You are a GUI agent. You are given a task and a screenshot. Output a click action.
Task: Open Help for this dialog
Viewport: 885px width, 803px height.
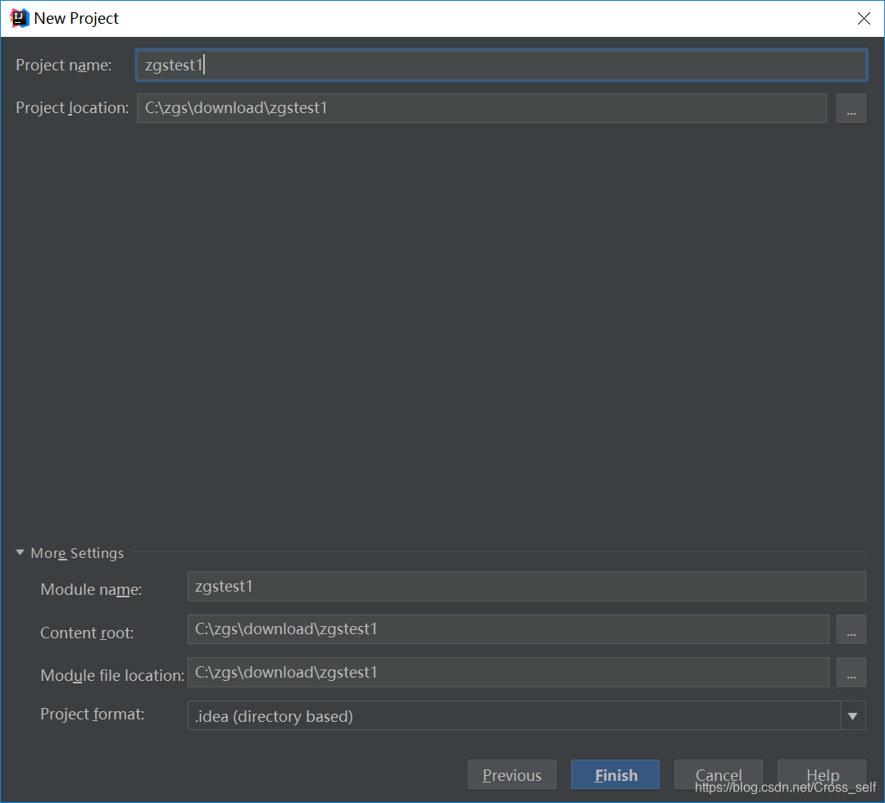822,775
